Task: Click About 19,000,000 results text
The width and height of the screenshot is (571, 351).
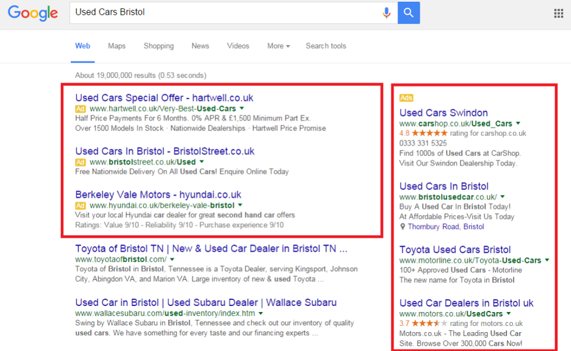Action: tap(140, 76)
